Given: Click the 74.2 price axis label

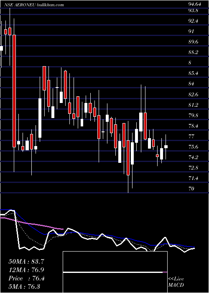Looking at the screenshot, I should 193,157.
